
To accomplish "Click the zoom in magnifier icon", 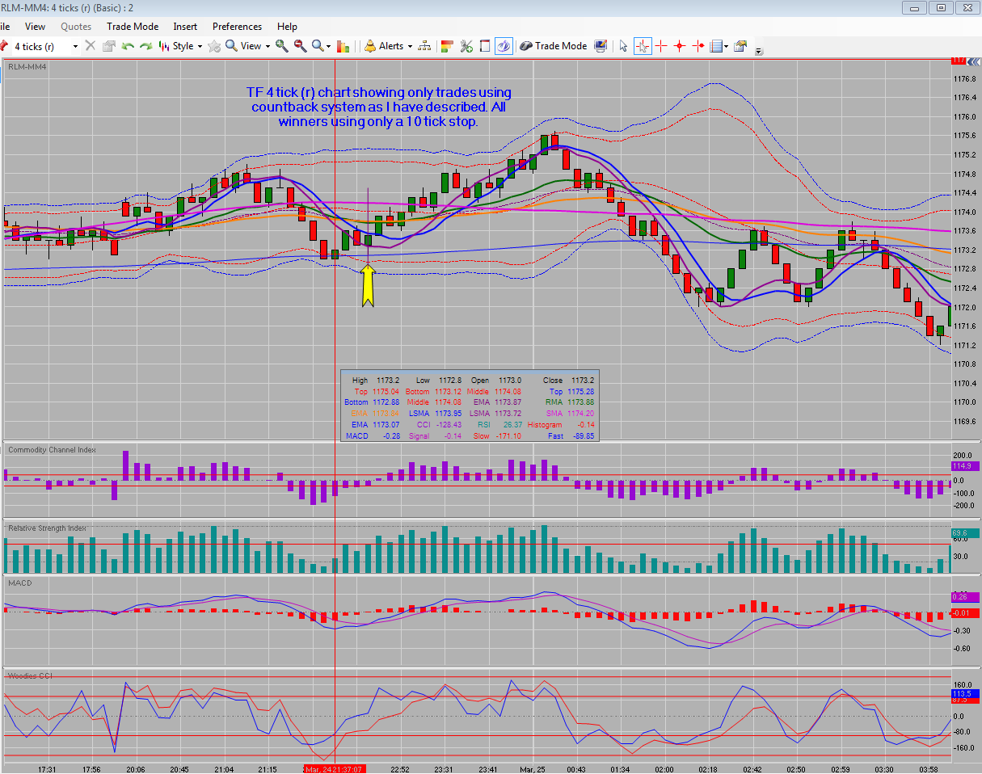I will pos(282,46).
